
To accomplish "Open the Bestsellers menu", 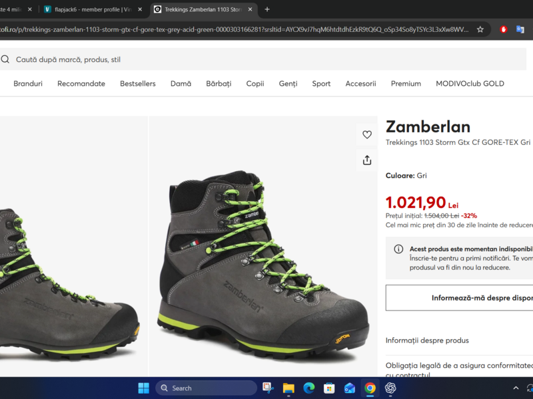I will click(138, 84).
